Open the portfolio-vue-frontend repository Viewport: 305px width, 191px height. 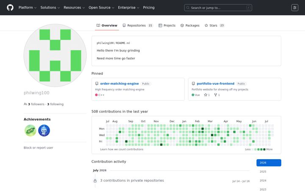click(x=216, y=84)
